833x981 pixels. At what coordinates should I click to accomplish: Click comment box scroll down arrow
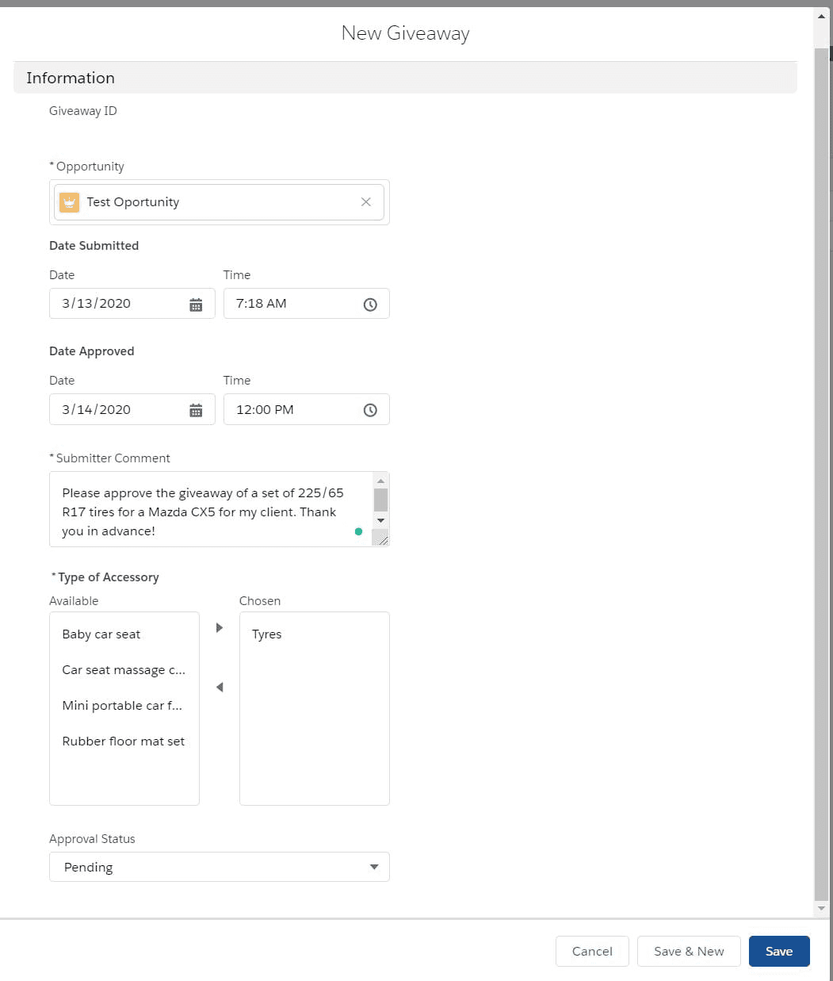(x=380, y=521)
